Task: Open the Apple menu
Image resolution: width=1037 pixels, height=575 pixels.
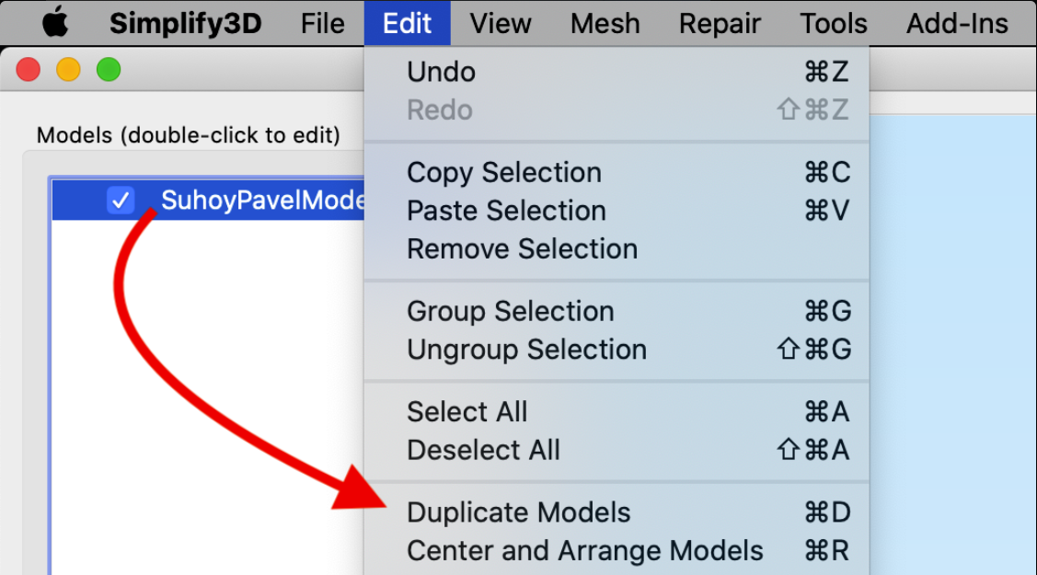Action: (55, 23)
